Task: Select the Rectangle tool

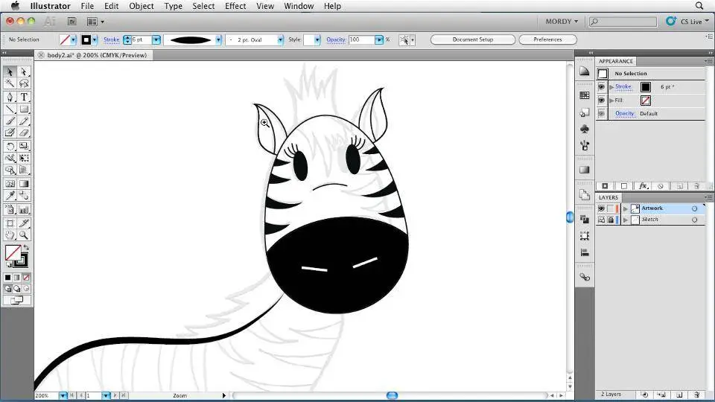Action: (x=24, y=109)
